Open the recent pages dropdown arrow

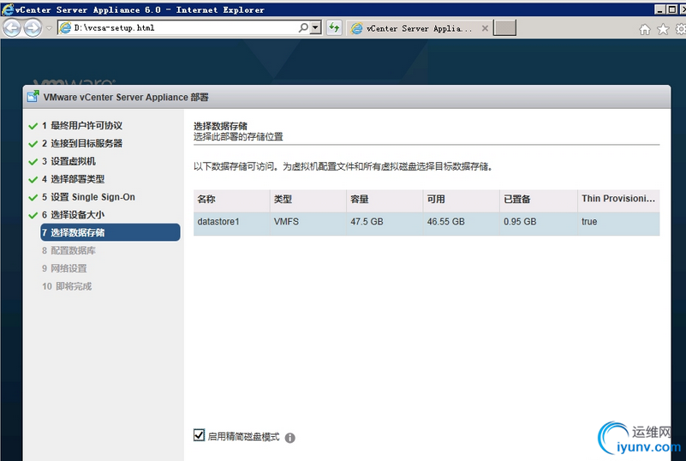click(x=49, y=28)
